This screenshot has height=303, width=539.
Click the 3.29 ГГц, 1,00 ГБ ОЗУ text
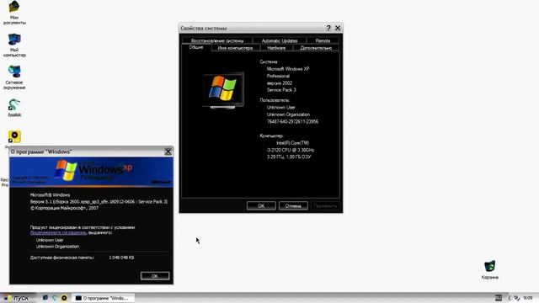coord(289,157)
